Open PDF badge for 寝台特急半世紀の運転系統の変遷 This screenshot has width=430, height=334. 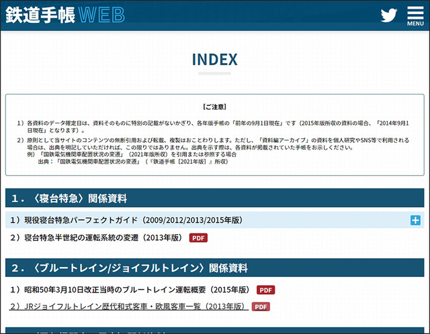(x=198, y=238)
